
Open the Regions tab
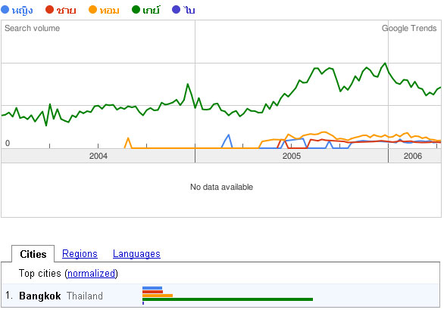(80, 253)
